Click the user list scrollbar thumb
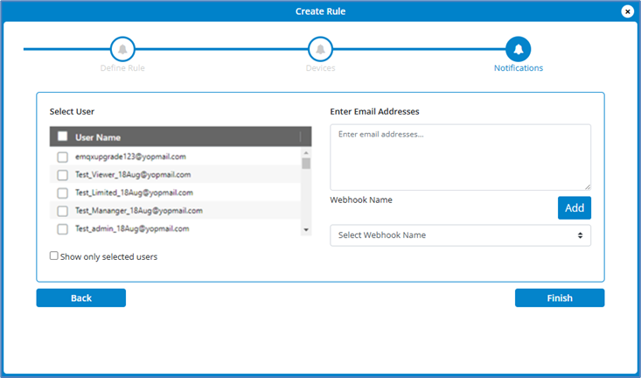 click(x=306, y=163)
